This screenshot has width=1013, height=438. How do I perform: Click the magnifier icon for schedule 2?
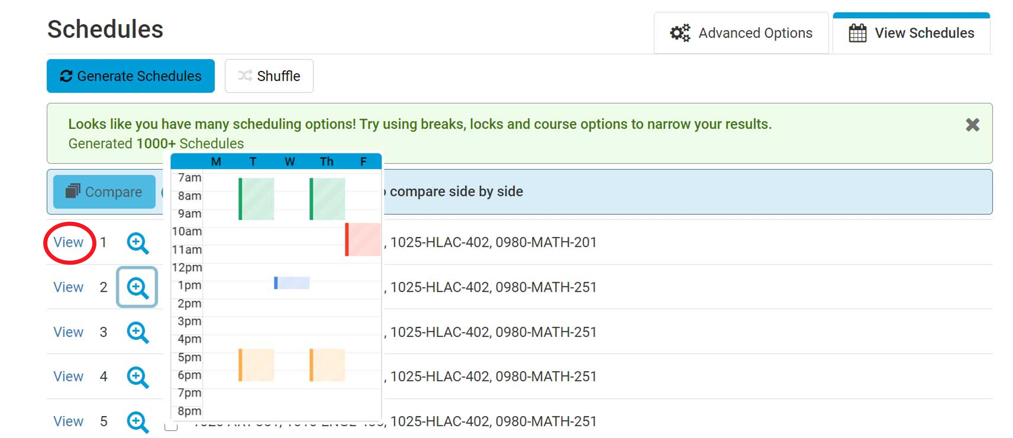tap(137, 287)
